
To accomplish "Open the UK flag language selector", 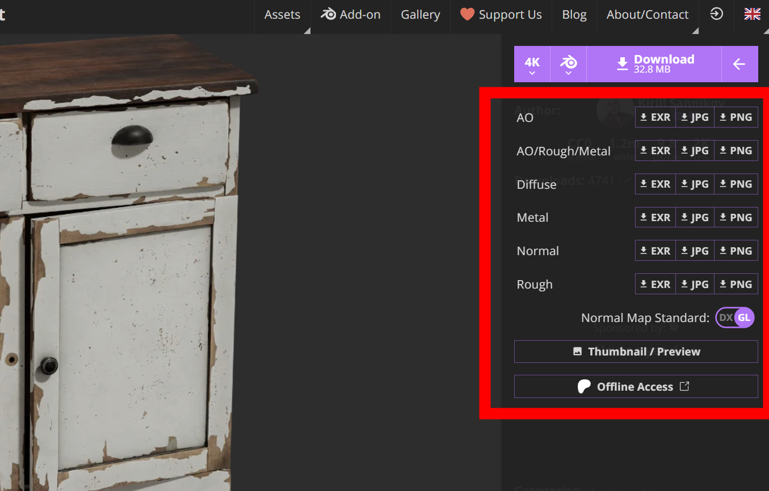I will point(752,14).
